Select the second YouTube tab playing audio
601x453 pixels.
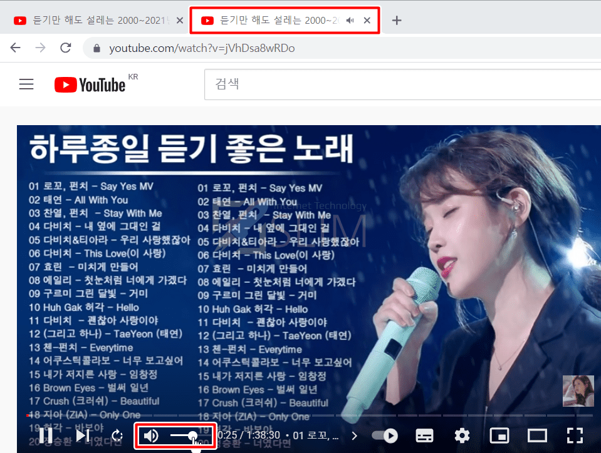(x=285, y=20)
